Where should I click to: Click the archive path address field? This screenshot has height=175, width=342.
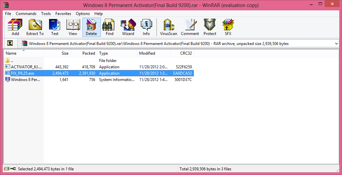pyautogui.click(x=180, y=43)
